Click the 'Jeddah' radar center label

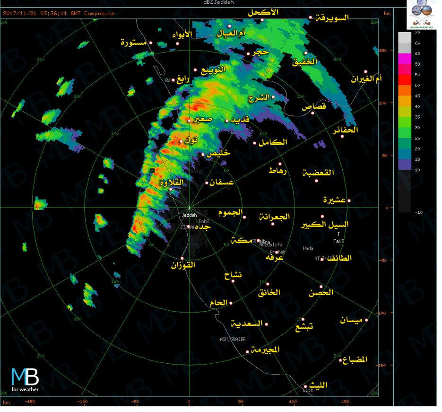(189, 215)
